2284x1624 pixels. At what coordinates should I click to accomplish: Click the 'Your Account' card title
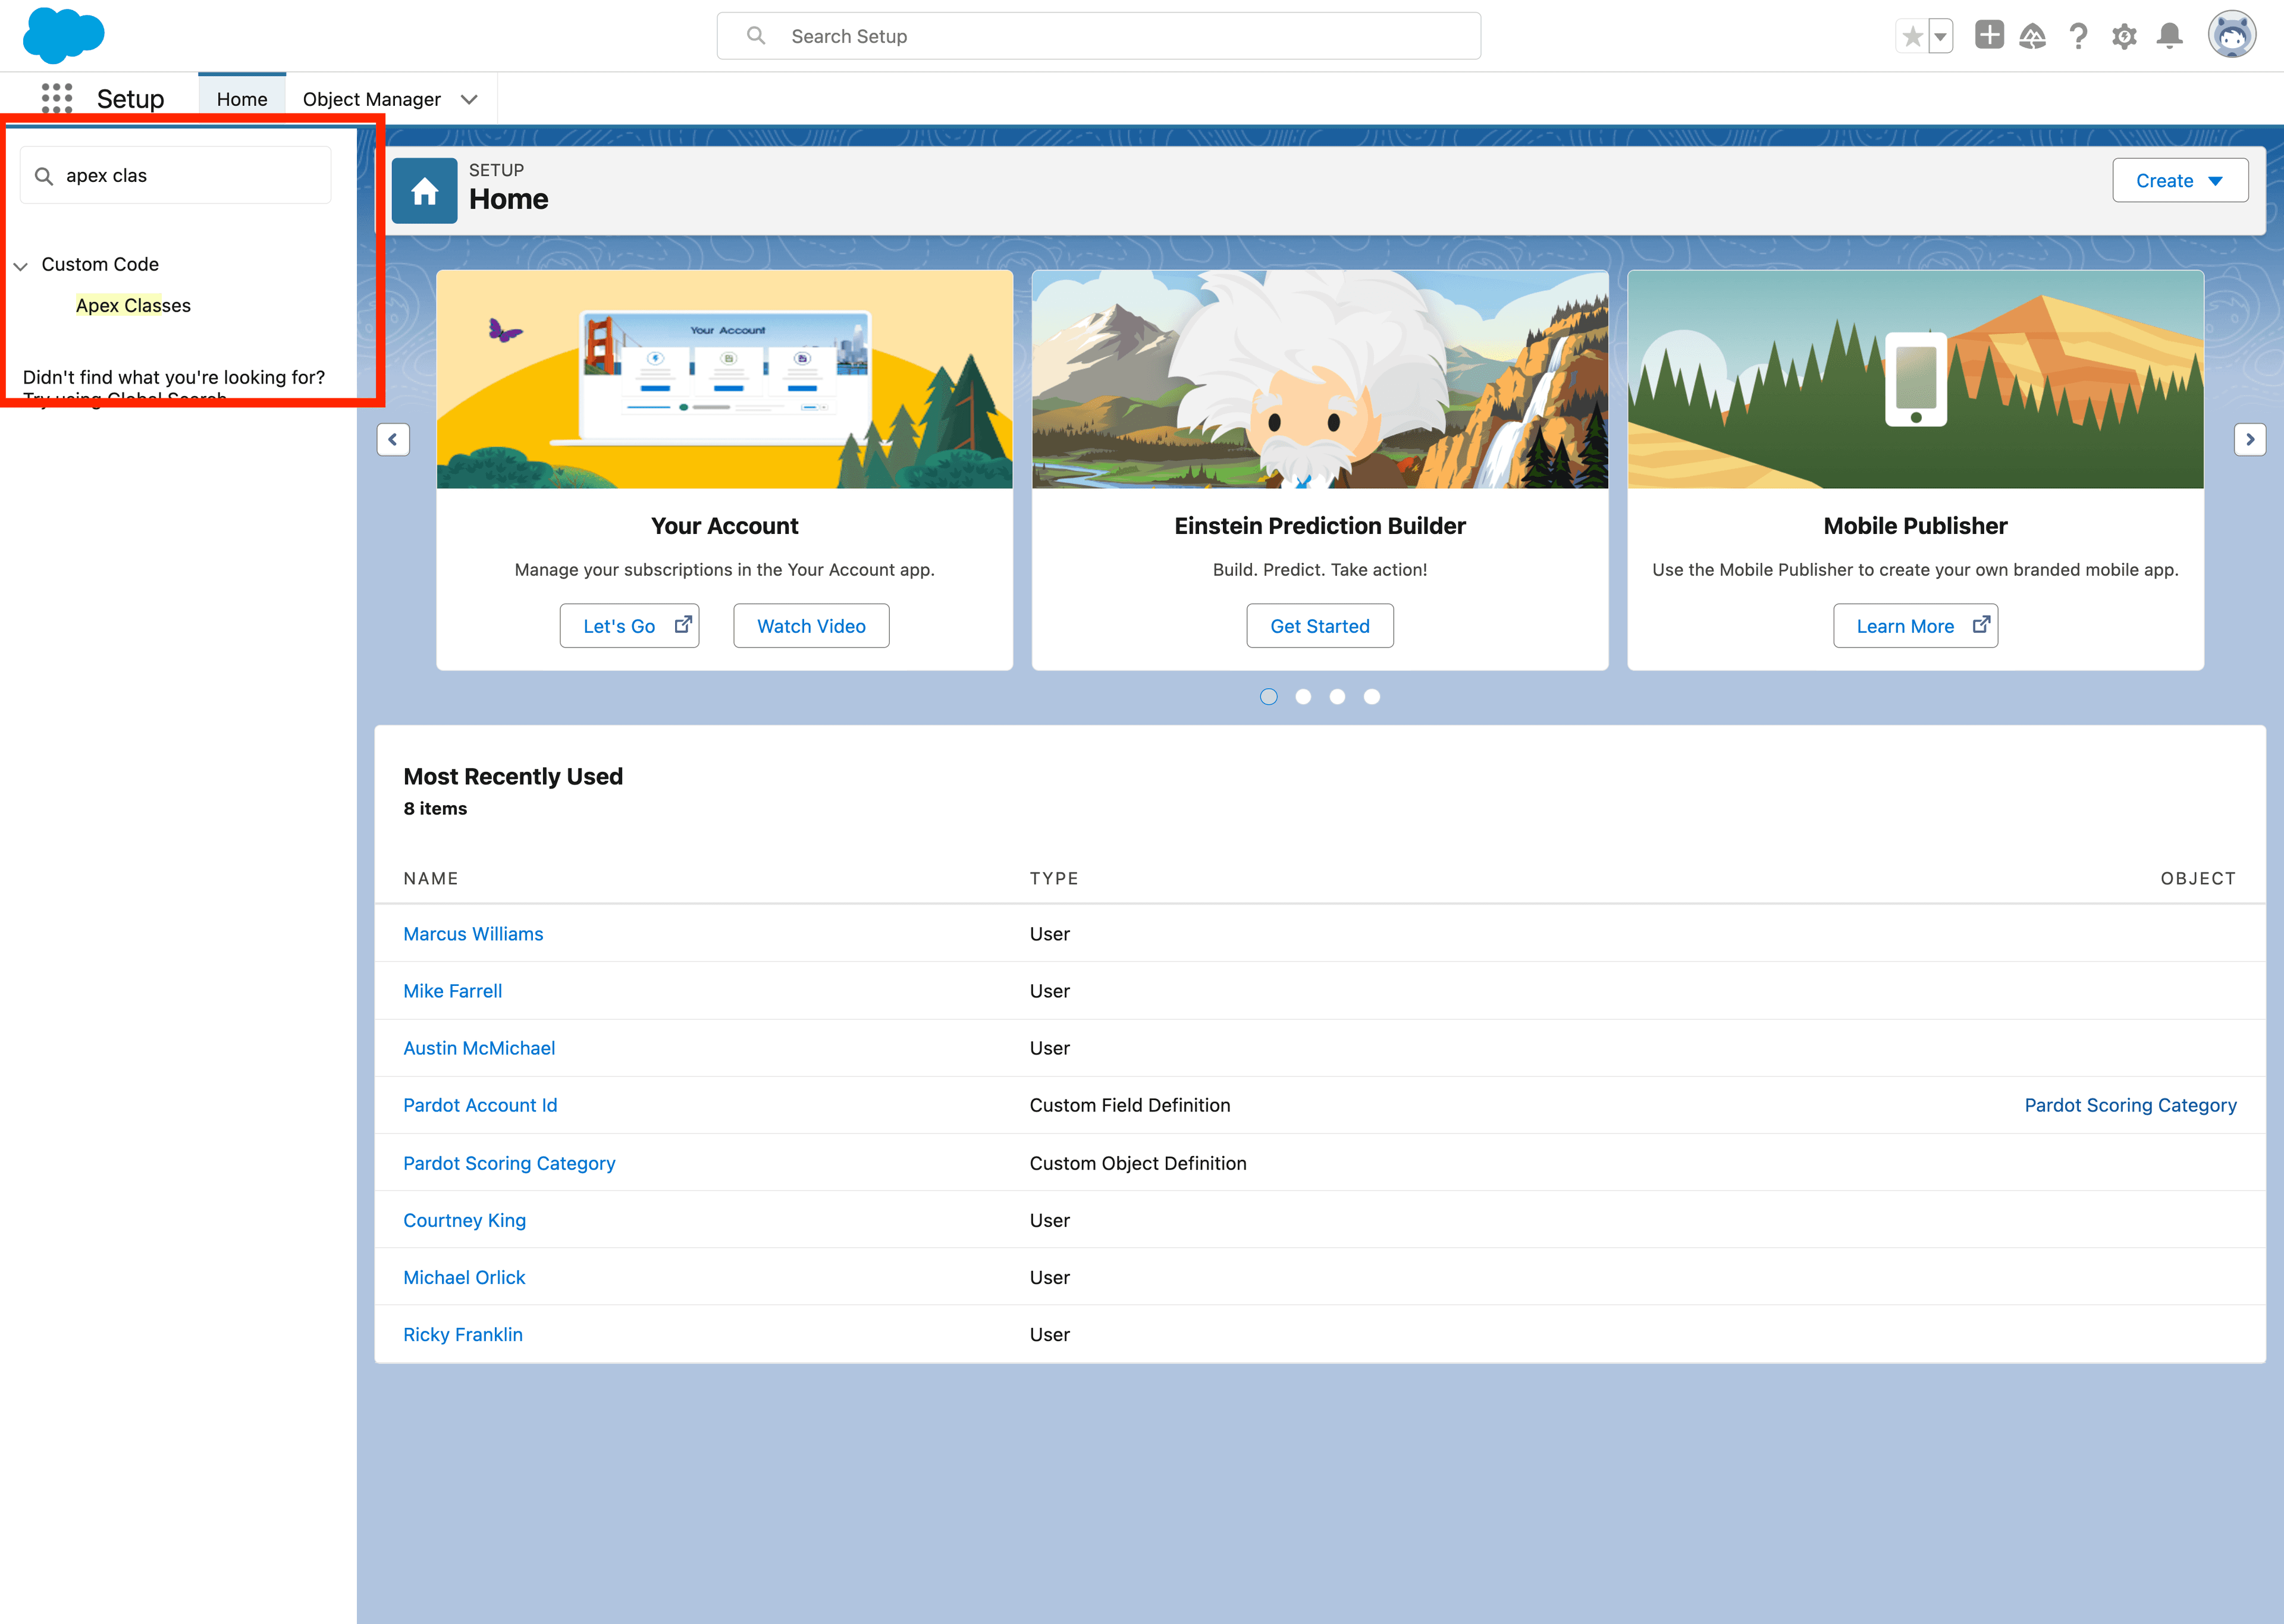tap(725, 526)
